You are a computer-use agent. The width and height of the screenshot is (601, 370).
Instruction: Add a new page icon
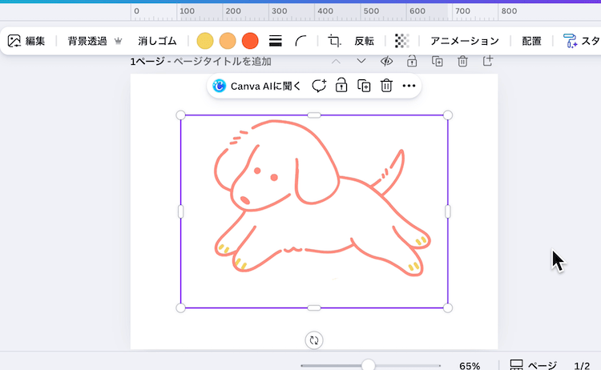487,61
